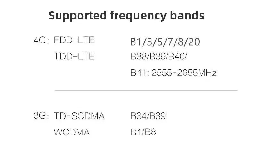
Task: Click the "TD-SCDMA" label
Action: click(79, 116)
